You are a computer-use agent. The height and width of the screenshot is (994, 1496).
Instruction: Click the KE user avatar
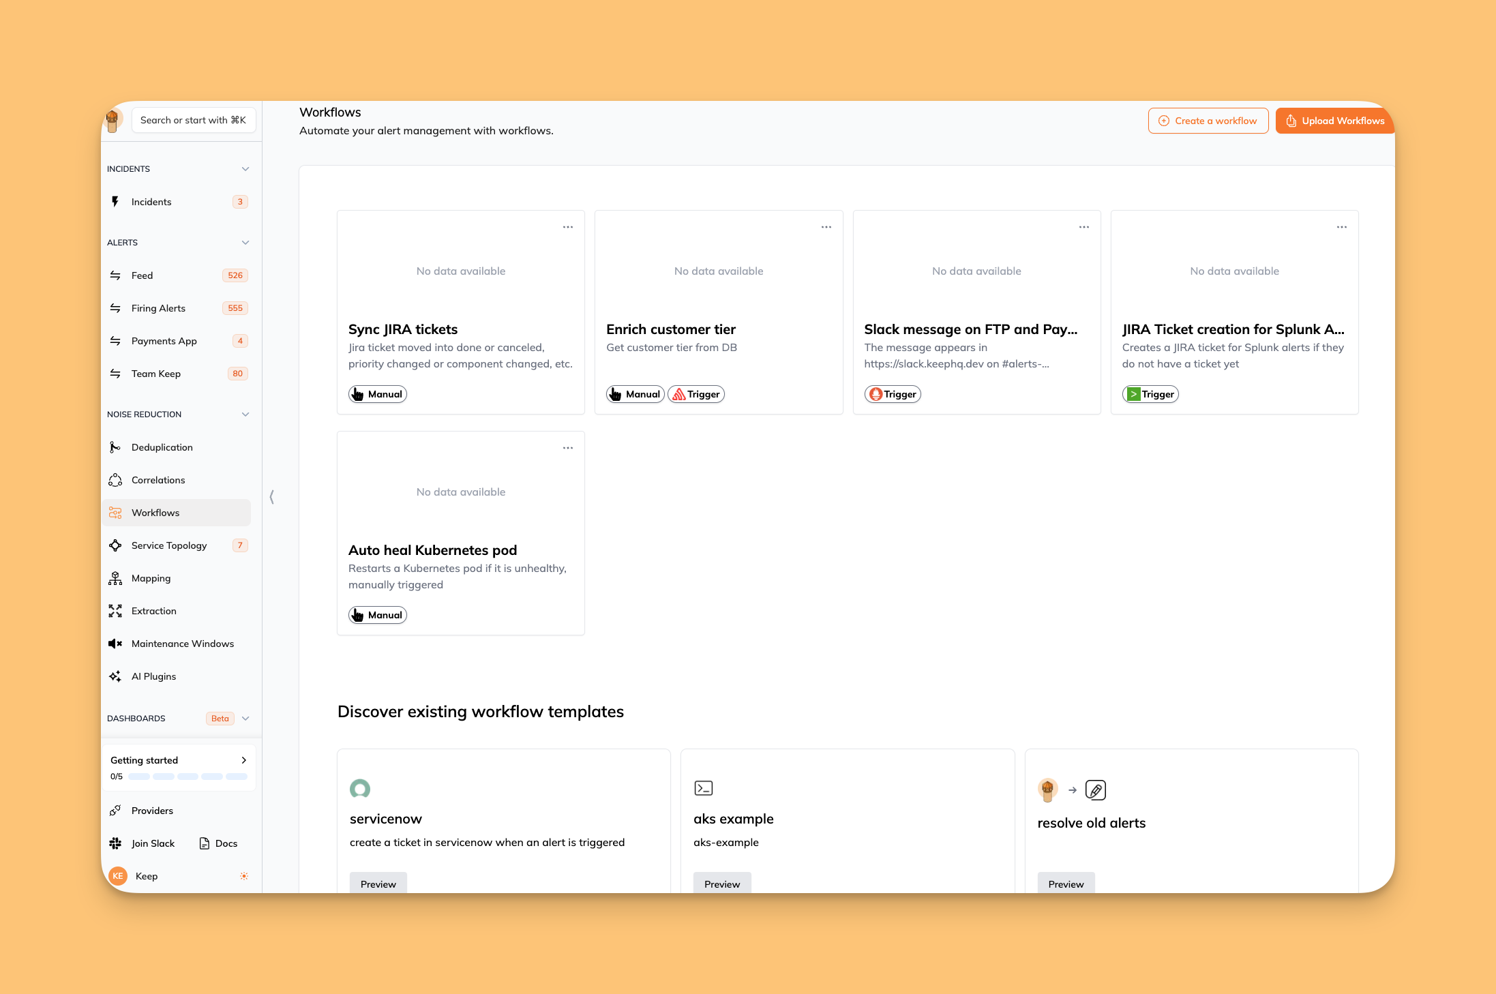pyautogui.click(x=118, y=876)
